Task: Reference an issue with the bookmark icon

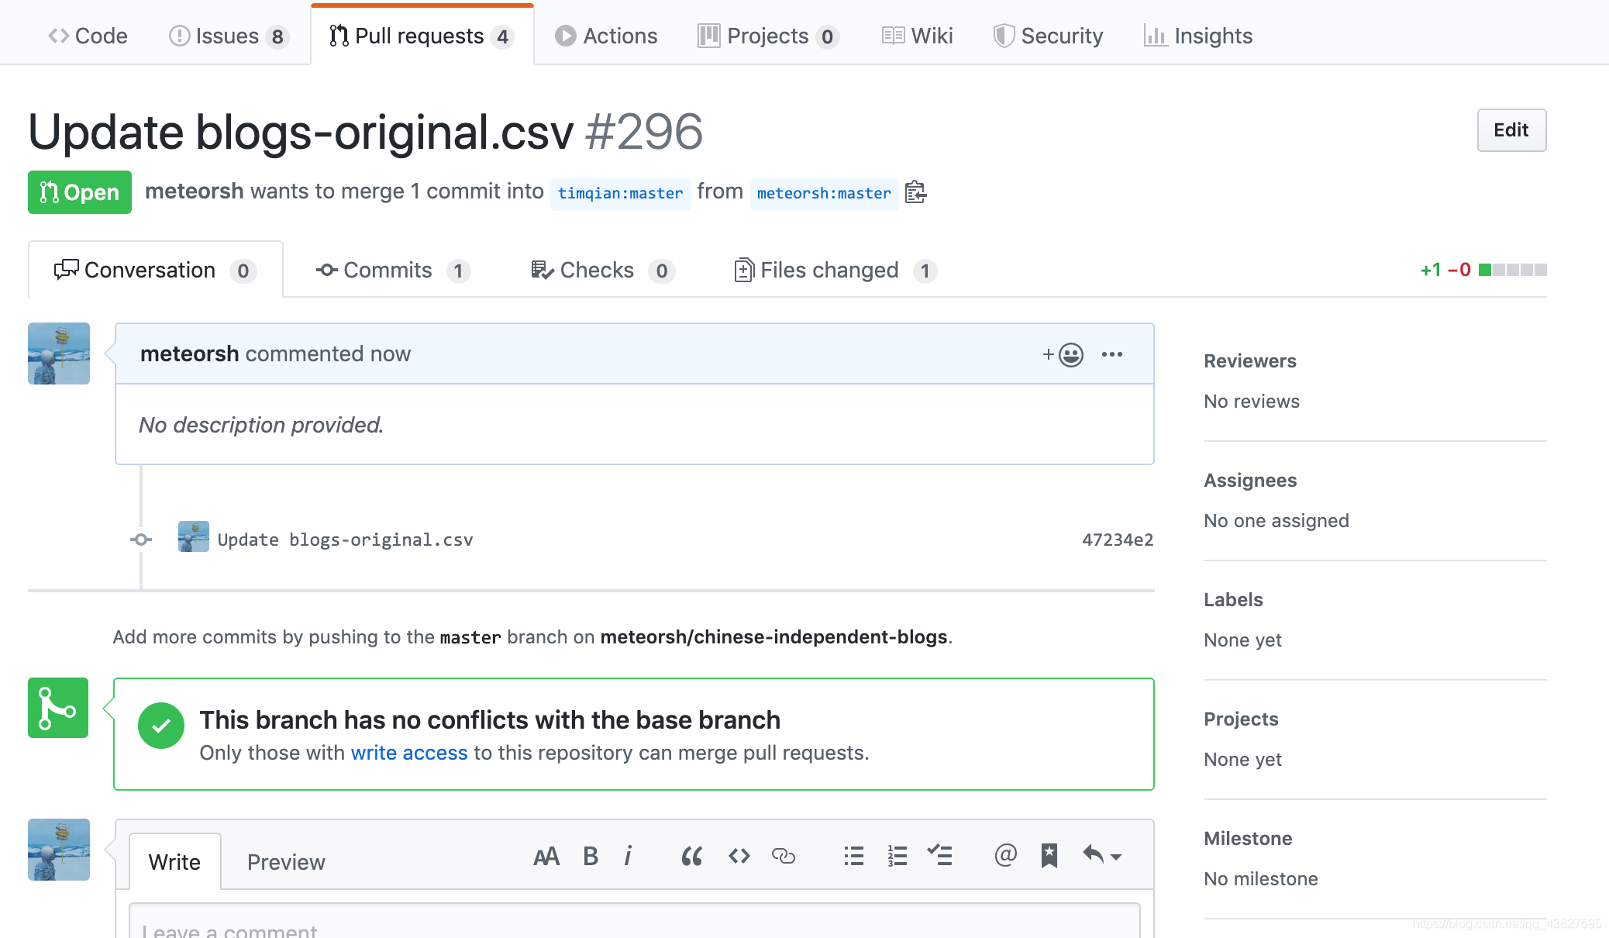Action: point(1049,856)
